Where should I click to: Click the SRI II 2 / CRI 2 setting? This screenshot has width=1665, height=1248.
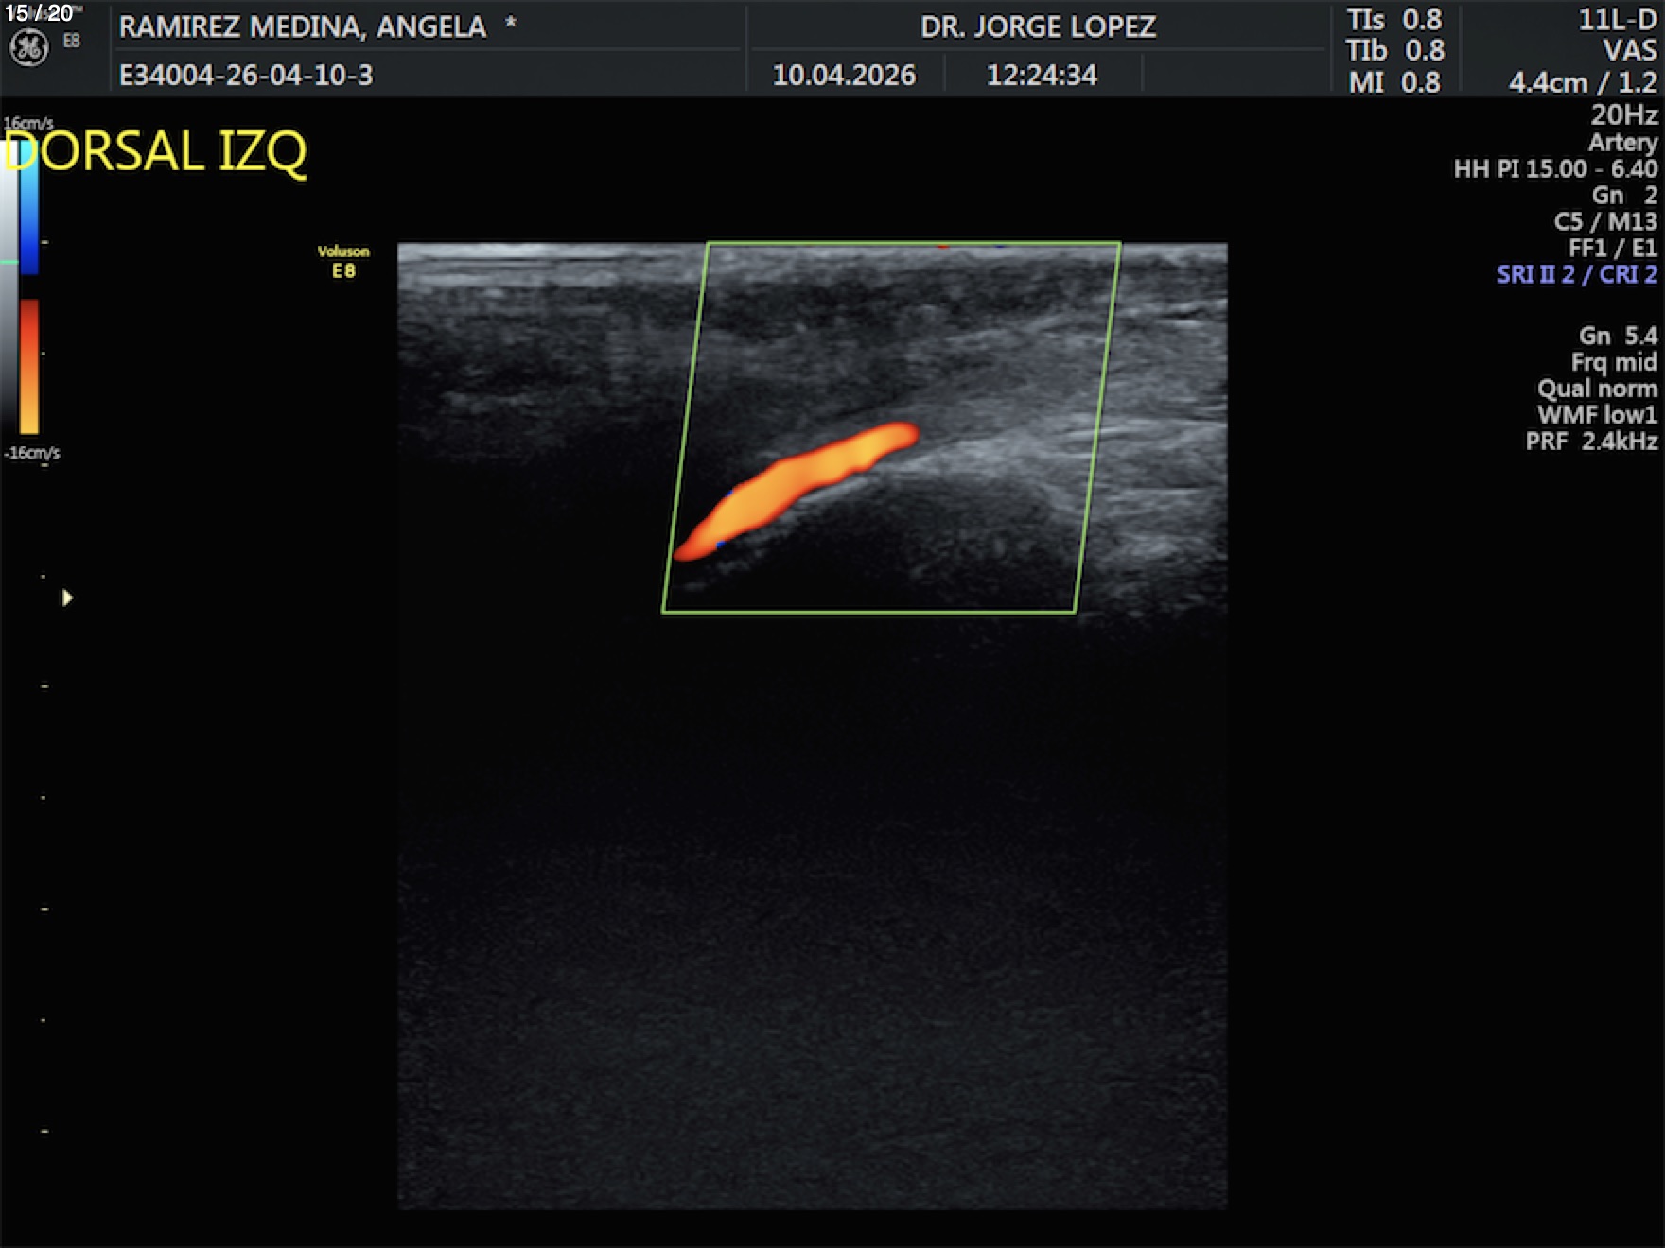coord(1576,274)
